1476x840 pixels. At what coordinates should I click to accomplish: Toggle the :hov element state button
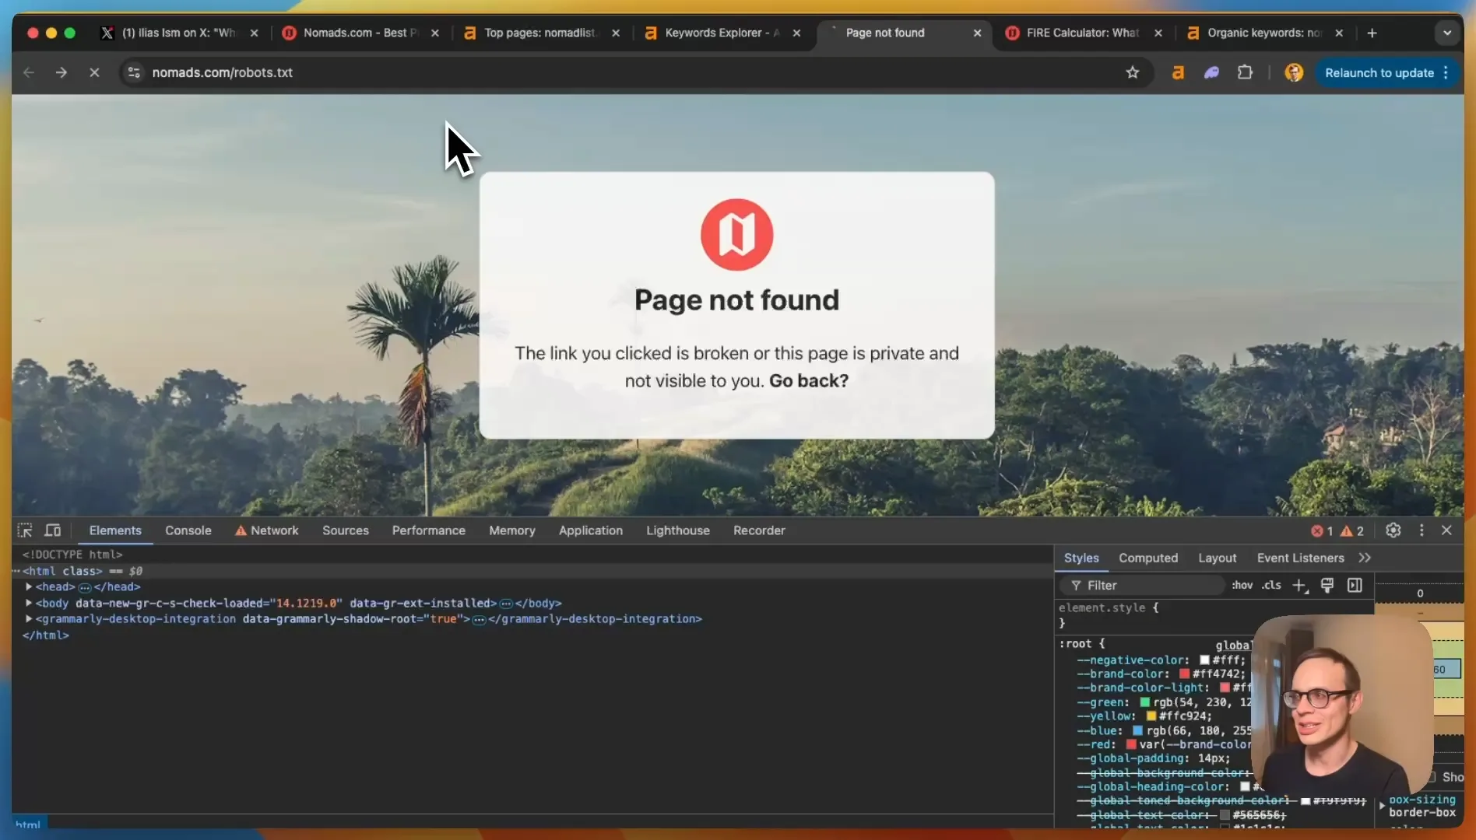pyautogui.click(x=1242, y=585)
